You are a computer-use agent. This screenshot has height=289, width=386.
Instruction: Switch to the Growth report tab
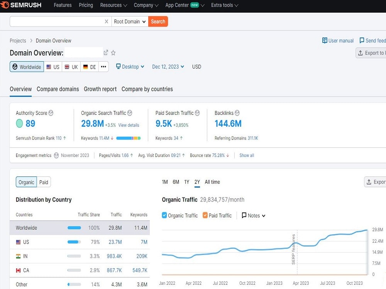[x=100, y=89]
